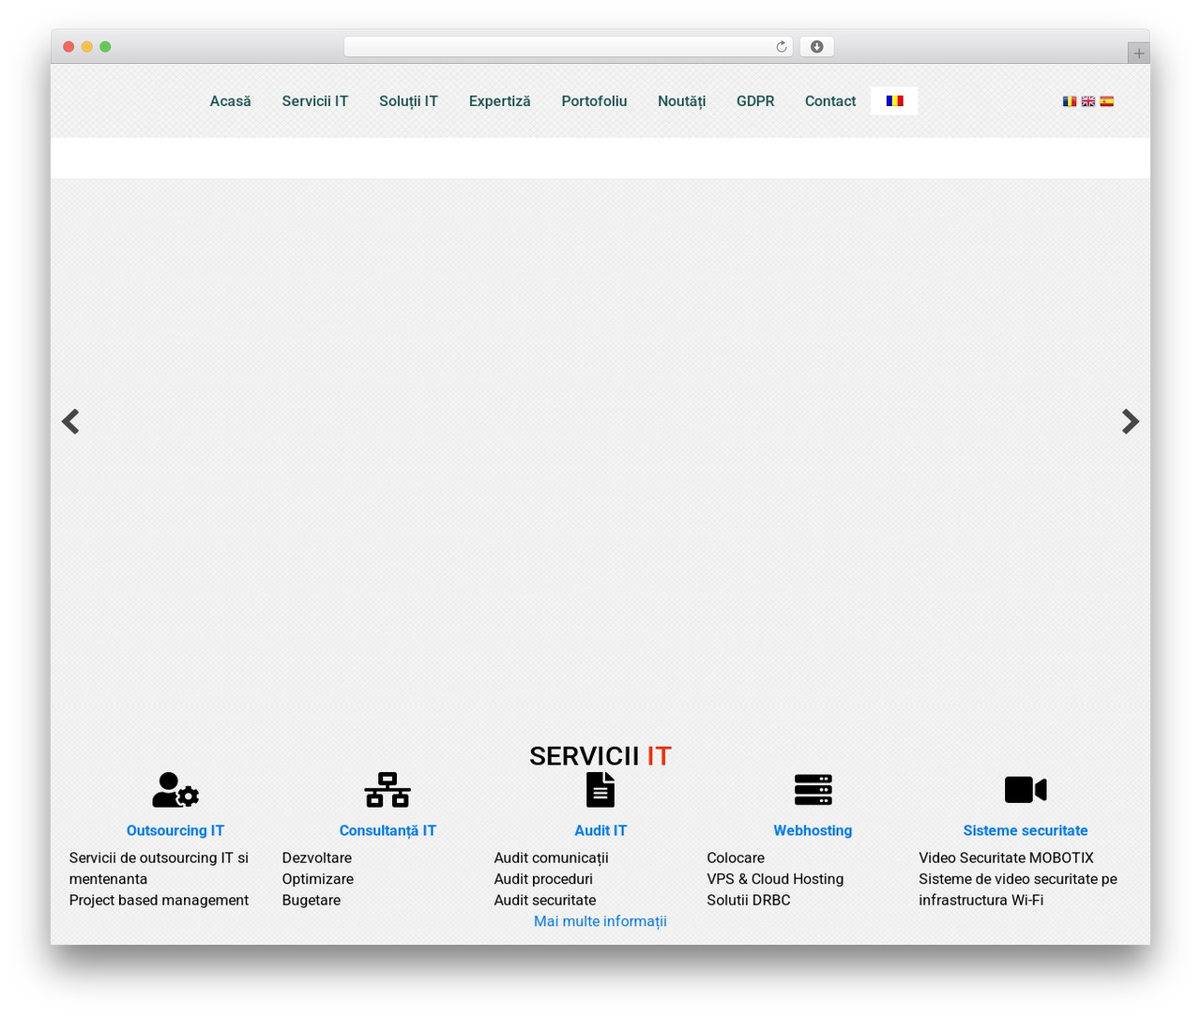Click the Outsourcing IT user-gear icon
This screenshot has width=1201, height=1017.
175,790
